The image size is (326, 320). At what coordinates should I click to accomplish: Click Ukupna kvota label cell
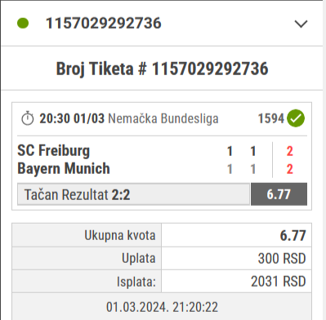(x=87, y=235)
